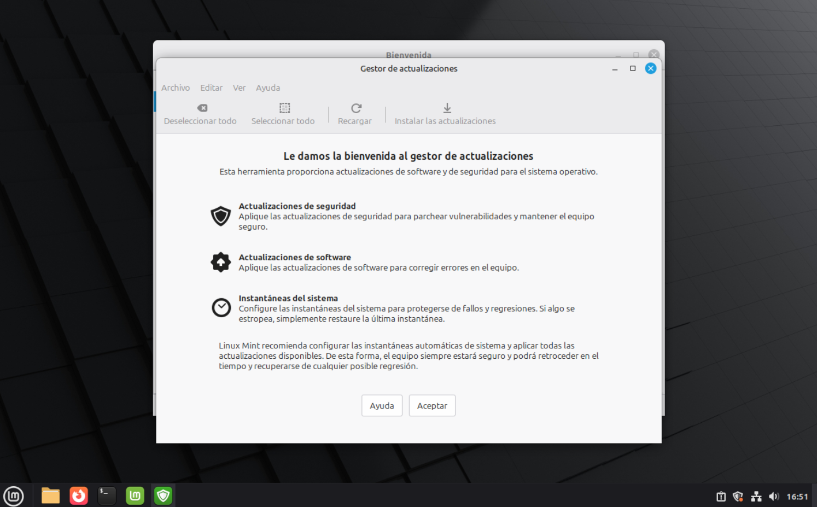Launch the file manager from the taskbar
The height and width of the screenshot is (507, 817).
50,496
